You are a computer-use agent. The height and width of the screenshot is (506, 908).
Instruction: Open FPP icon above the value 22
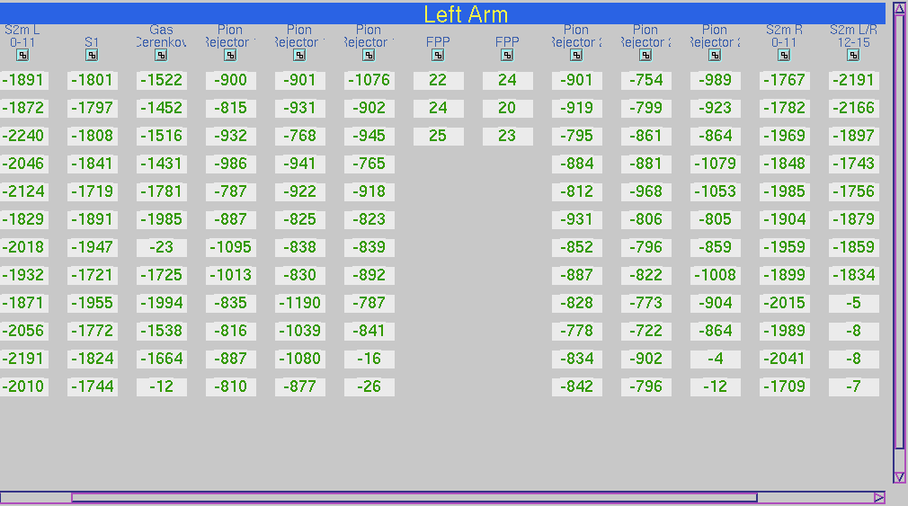[439, 56]
